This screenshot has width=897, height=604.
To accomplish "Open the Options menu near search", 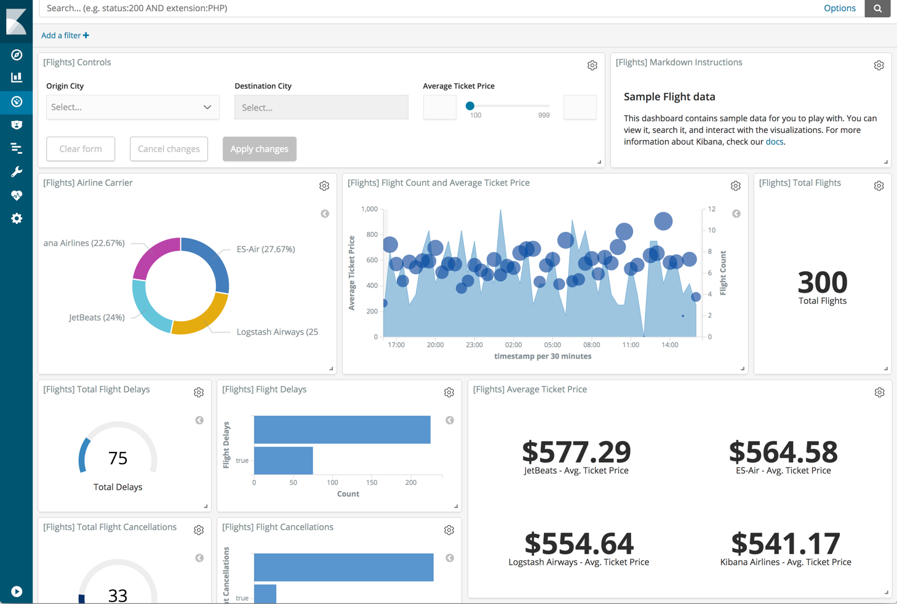I will click(839, 8).
